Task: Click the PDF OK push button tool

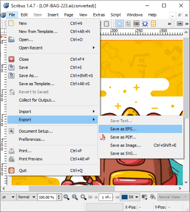Action: (x=180, y=24)
